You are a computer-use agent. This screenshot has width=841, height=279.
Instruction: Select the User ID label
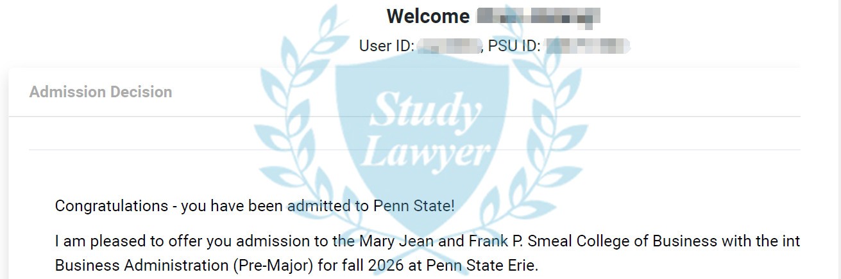[x=386, y=46]
